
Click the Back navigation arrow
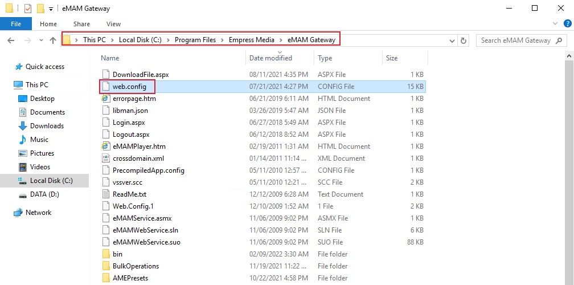coord(11,40)
